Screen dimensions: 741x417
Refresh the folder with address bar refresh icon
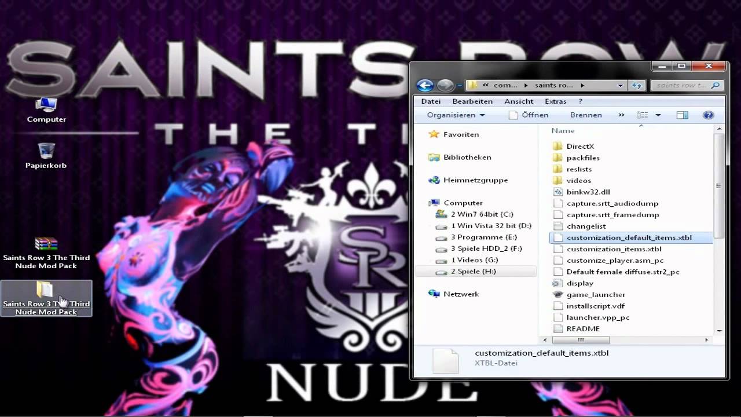click(x=637, y=85)
